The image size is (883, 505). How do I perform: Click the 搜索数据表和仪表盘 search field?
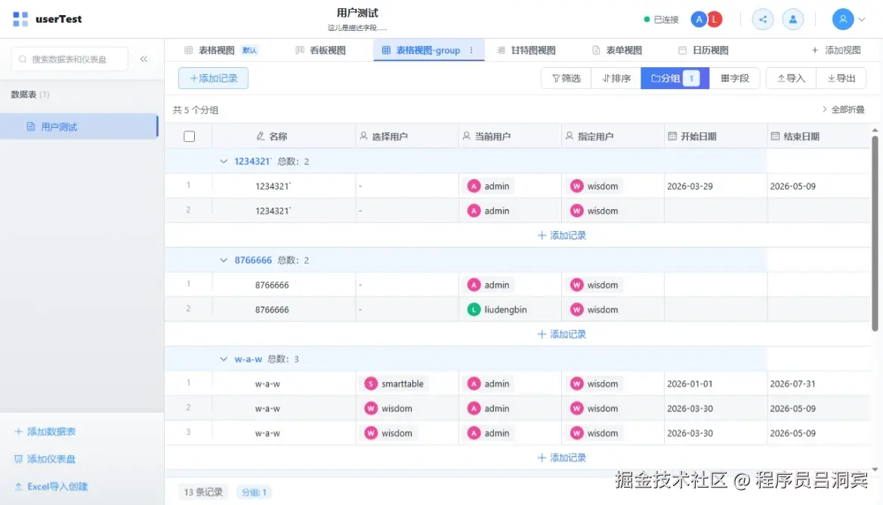pyautogui.click(x=68, y=58)
